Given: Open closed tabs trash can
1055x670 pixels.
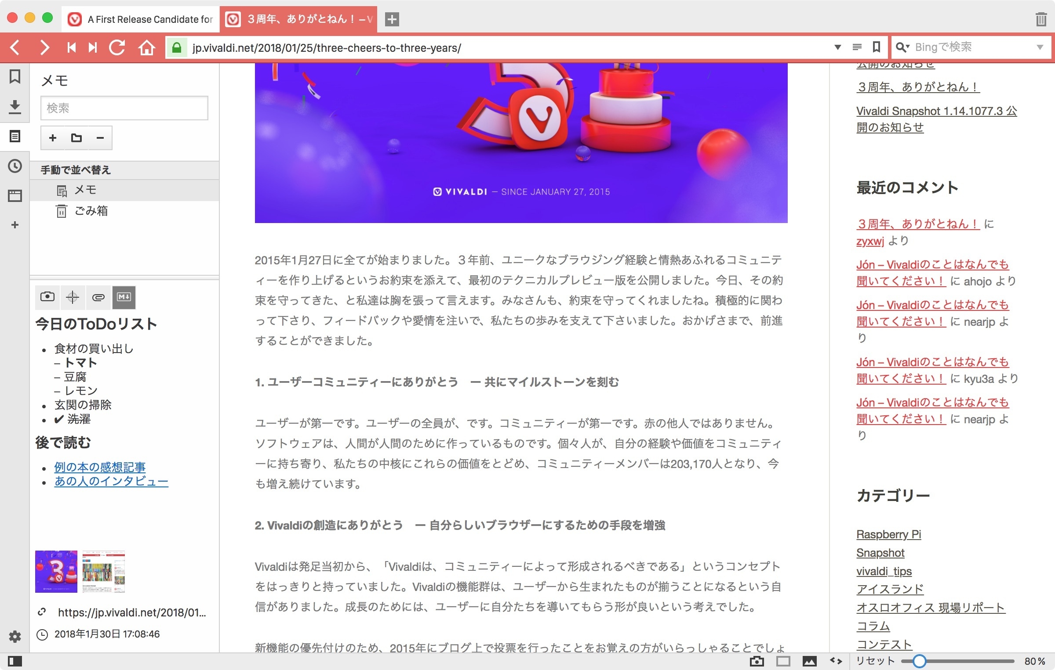Looking at the screenshot, I should click(1040, 19).
